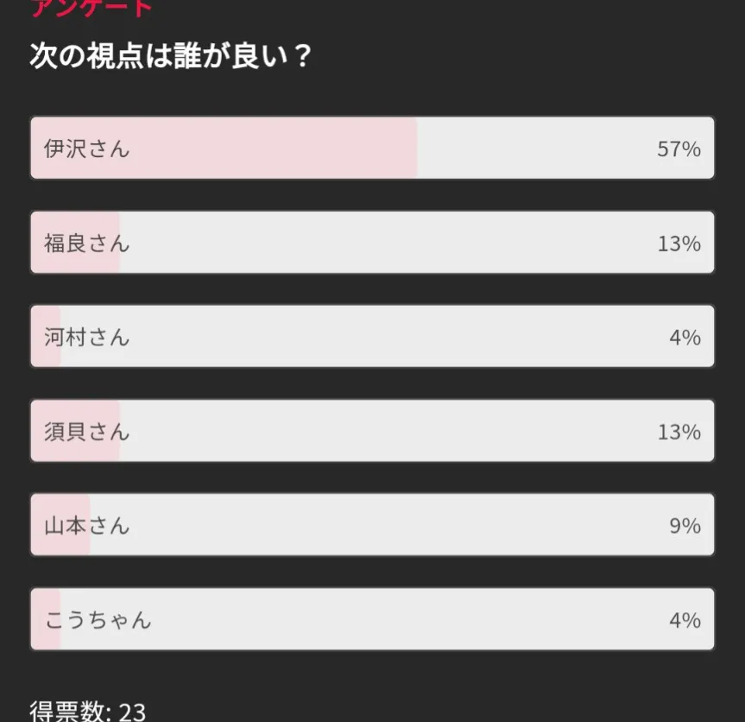Click the poll question 次の視点は誰が良い？
Viewport: 745px width, 722px height.
[x=170, y=57]
